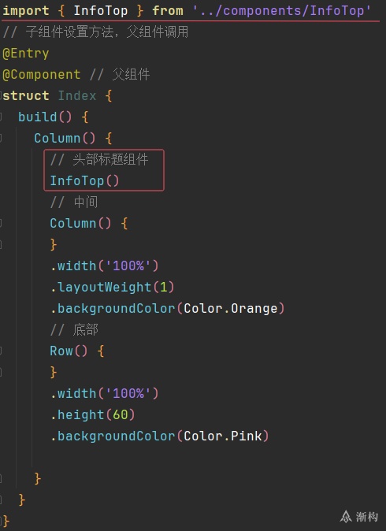Screen dimensions: 386x531
Task: Collapse the inner Column() fold marker
Action: point(1,224)
